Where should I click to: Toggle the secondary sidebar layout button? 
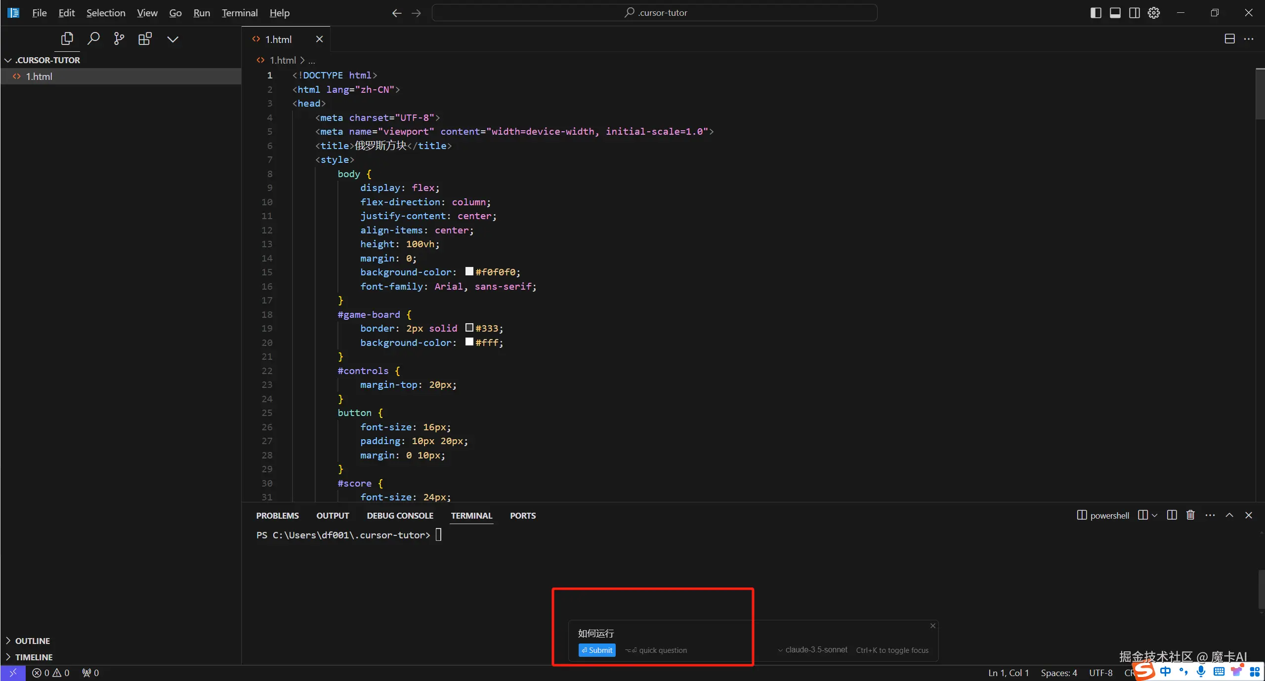tap(1134, 13)
